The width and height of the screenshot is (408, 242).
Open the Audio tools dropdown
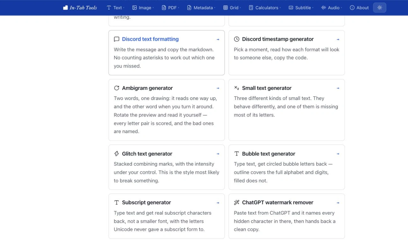coord(331,8)
